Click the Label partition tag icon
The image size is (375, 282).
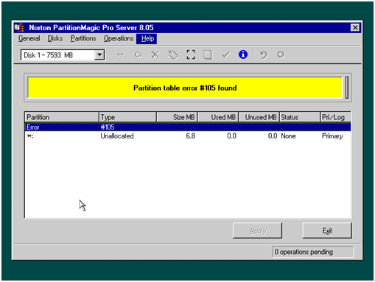tap(173, 54)
